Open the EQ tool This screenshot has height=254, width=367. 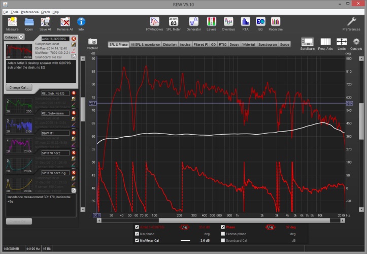(x=260, y=22)
